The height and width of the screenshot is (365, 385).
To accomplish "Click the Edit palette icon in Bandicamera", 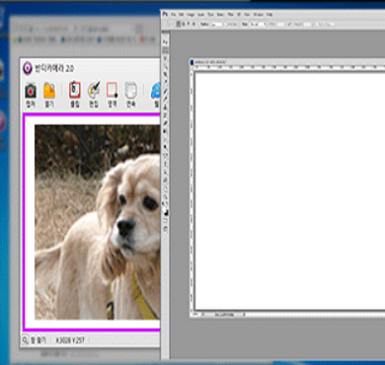I will (94, 91).
